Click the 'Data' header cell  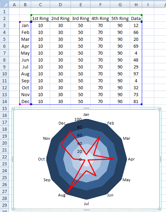click(136, 18)
